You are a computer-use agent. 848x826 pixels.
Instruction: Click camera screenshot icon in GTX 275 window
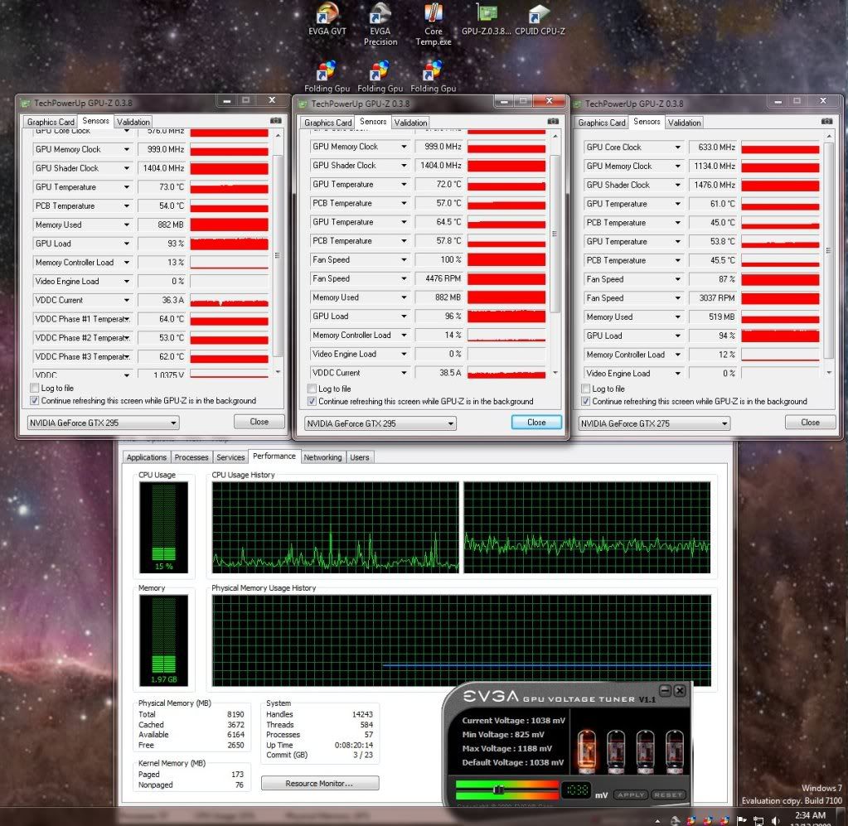pyautogui.click(x=826, y=122)
